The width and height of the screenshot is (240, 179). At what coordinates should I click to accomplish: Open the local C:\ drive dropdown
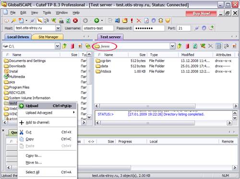pyautogui.click(x=58, y=46)
